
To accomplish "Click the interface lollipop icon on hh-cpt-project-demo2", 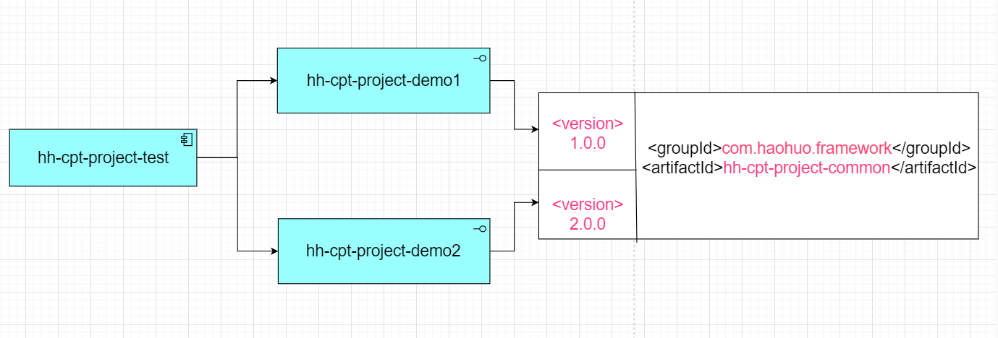I will 479,228.
